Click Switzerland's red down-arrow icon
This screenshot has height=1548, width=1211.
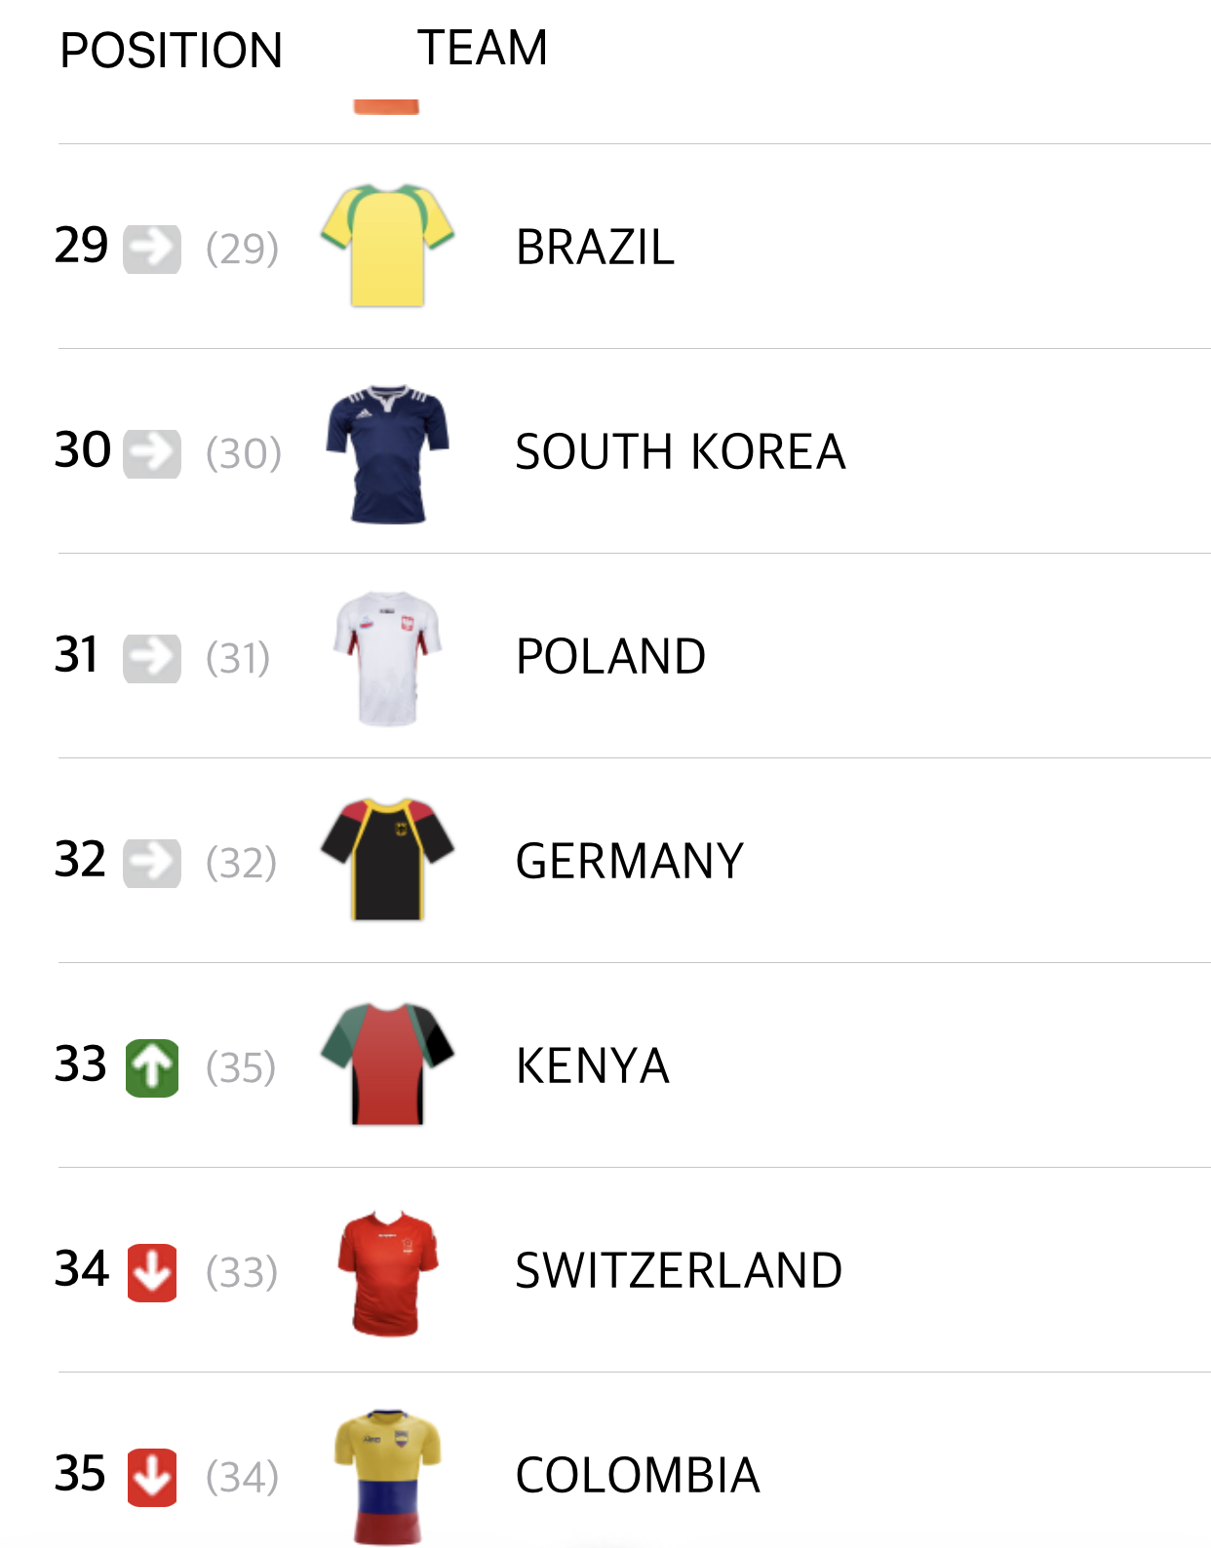tap(152, 1272)
